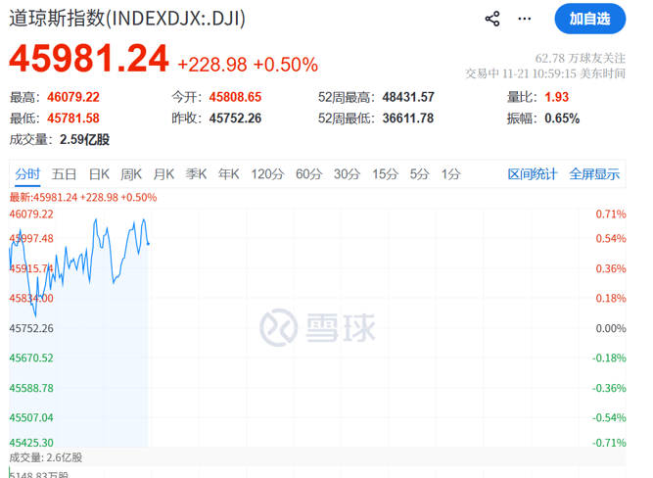The image size is (653, 478).
Task: Select the 30分 interval
Action: pyautogui.click(x=347, y=174)
